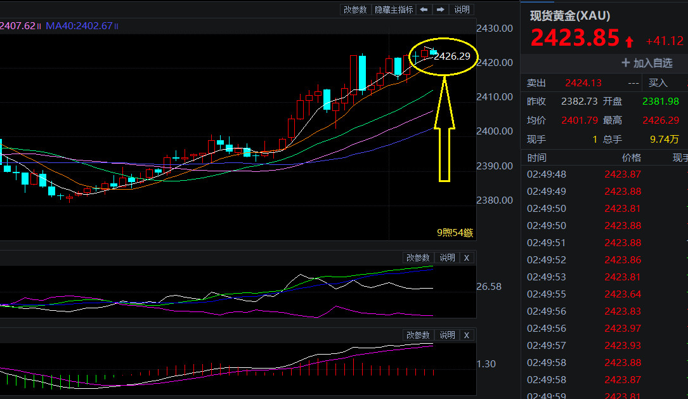This screenshot has height=399, width=688.
Task: Close the middle indicator panel with X
Action: pos(467,258)
